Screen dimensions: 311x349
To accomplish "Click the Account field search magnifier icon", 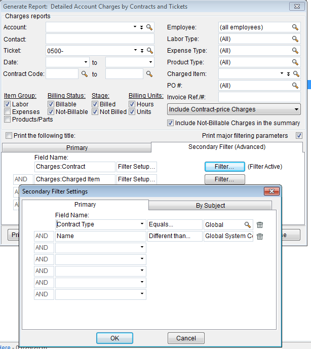I will tap(149, 27).
